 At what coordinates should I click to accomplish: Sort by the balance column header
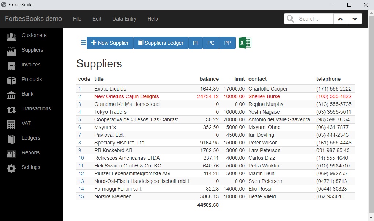209,79
